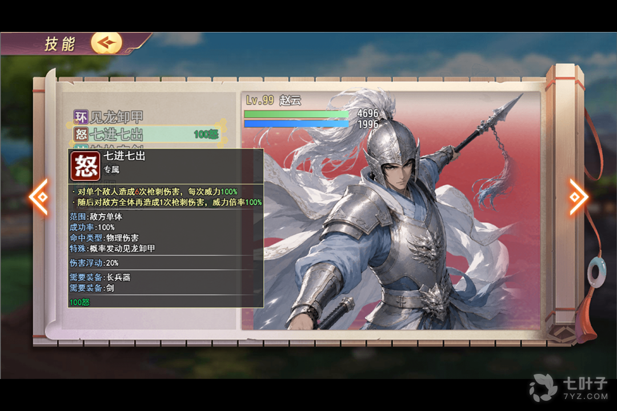
Task: Click the 范围:敌方单体 line
Action: 96,217
